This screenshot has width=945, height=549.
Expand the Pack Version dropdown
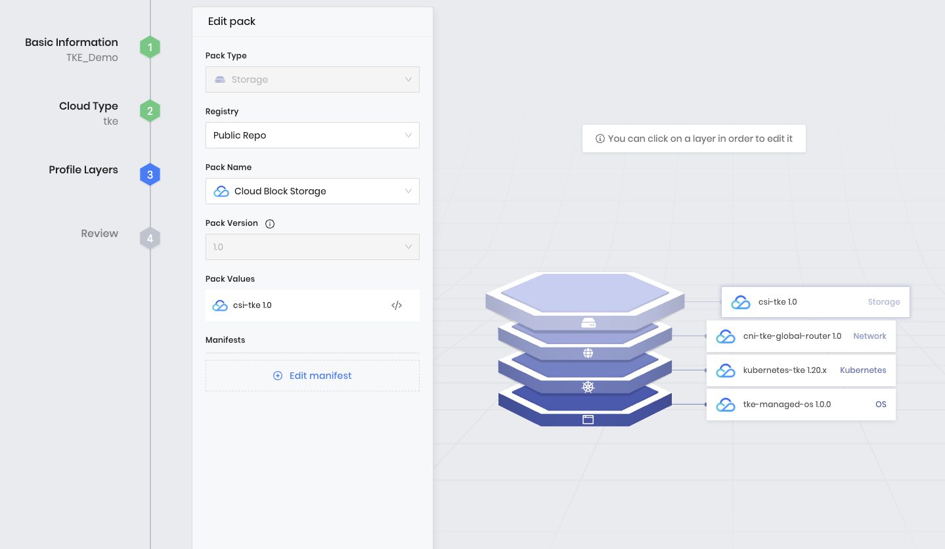click(312, 246)
